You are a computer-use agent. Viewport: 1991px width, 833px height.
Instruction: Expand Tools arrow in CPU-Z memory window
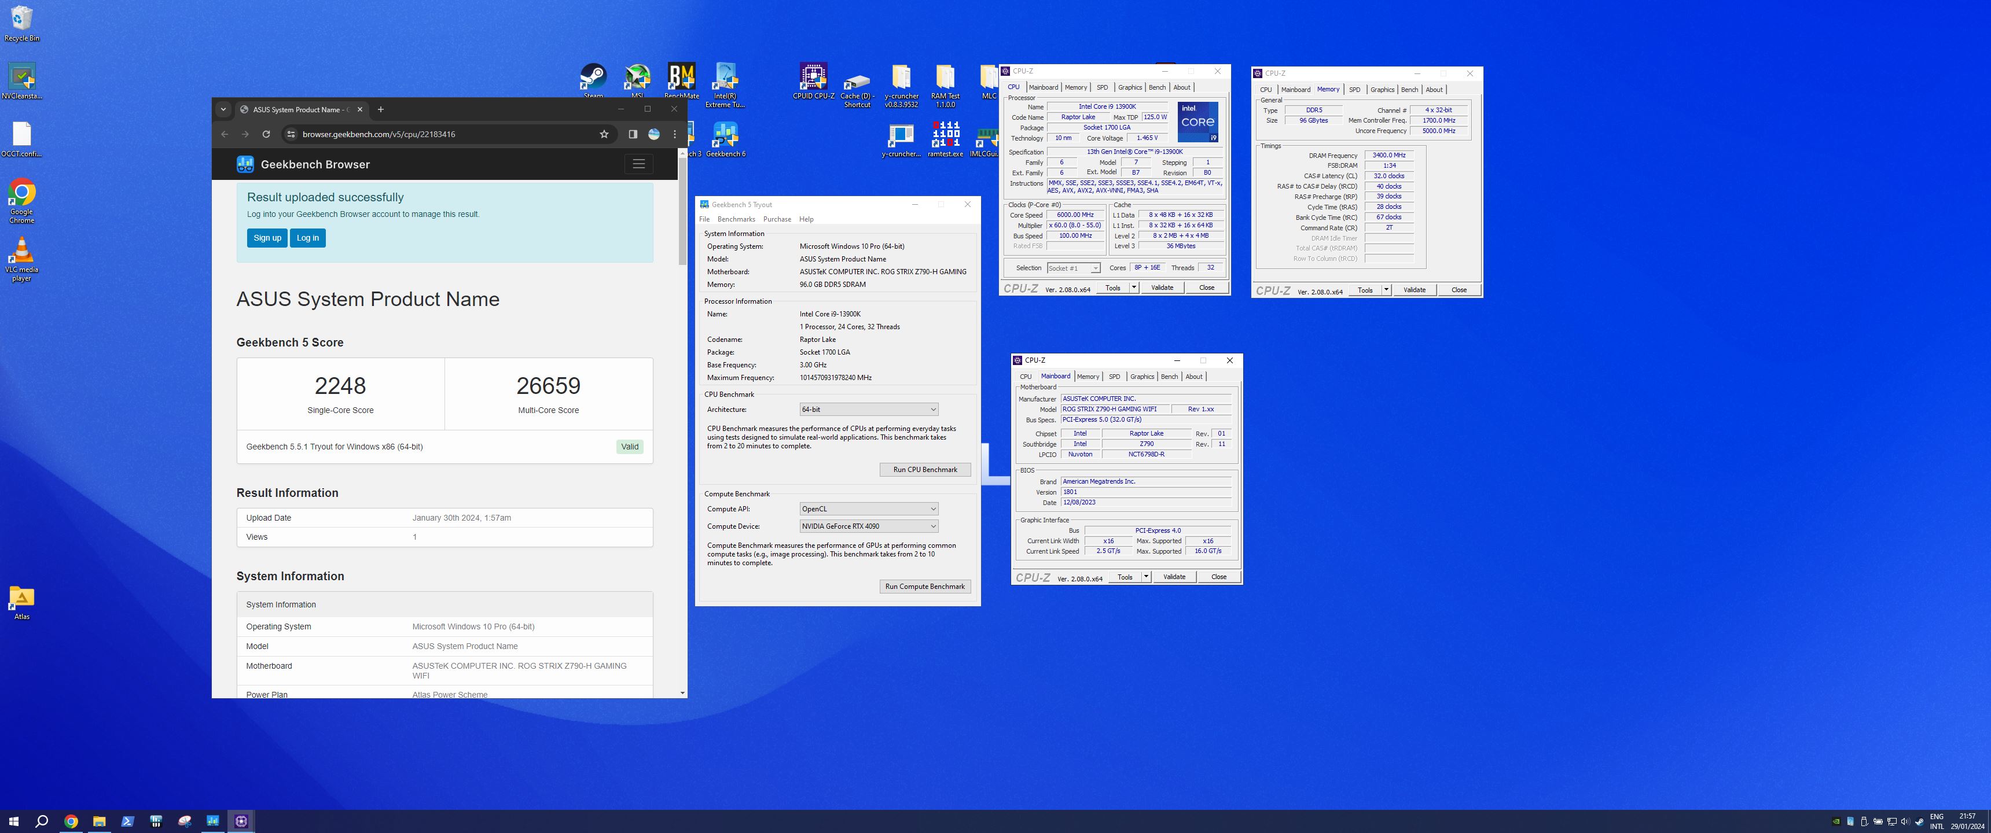[1387, 290]
